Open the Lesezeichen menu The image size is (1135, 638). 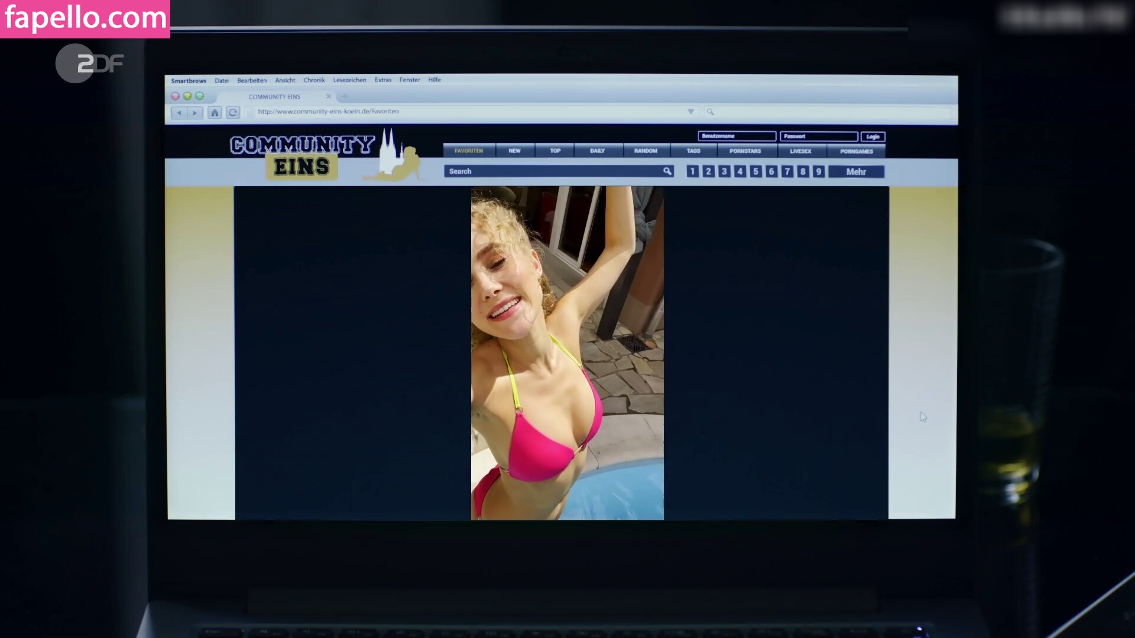click(349, 80)
